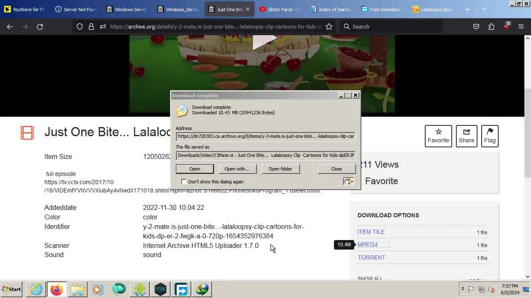Open the Firefox hamburger menu
The width and height of the screenshot is (531, 298).
tap(521, 26)
